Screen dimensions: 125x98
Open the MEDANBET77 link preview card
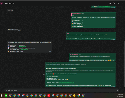[x=80, y=70]
